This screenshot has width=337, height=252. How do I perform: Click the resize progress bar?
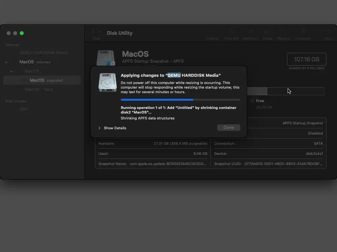coord(180,100)
